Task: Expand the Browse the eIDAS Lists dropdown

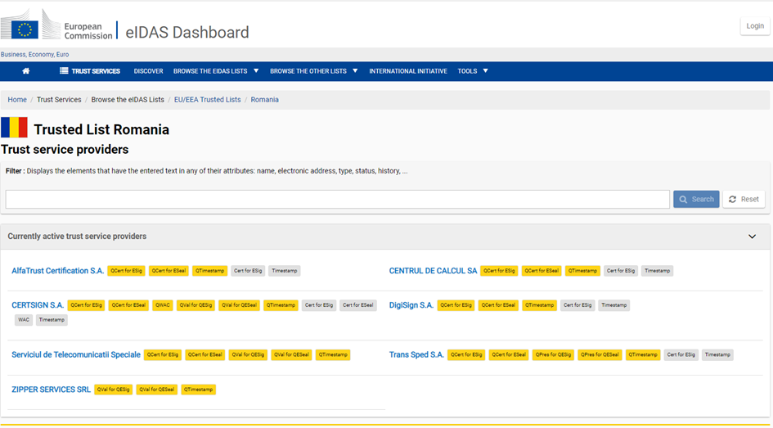Action: 216,71
